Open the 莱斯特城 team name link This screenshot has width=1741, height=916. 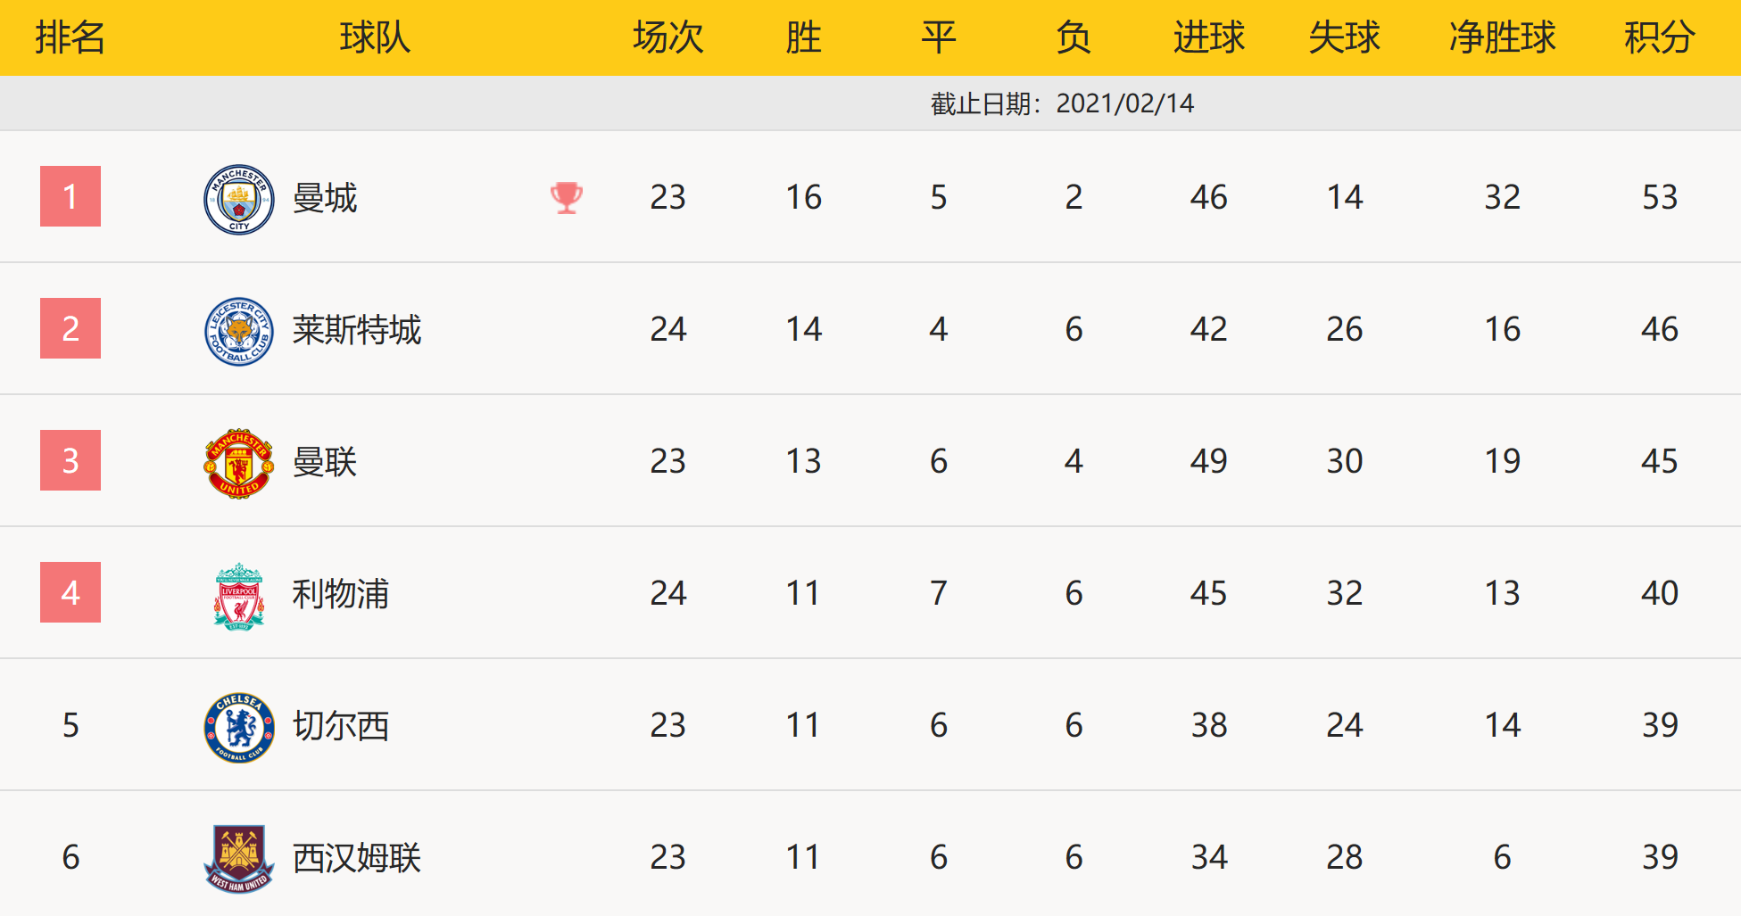[x=357, y=329]
